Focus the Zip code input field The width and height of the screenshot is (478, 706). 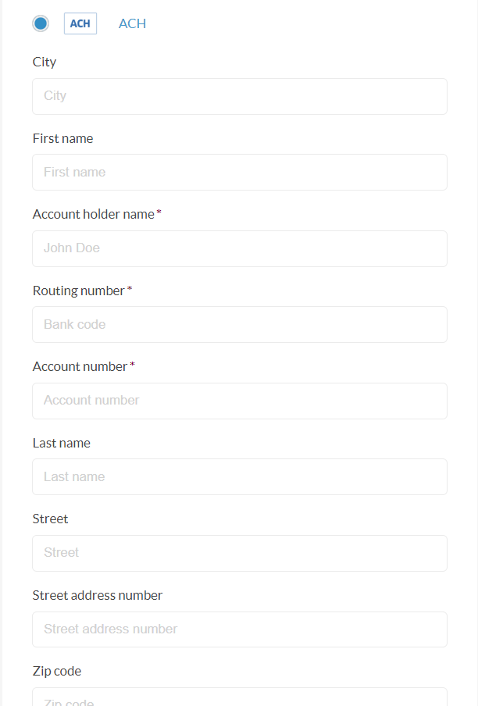[x=239, y=697]
